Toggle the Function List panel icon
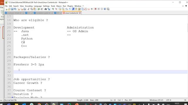This screenshot has width=188, height=105. pos(85,9)
